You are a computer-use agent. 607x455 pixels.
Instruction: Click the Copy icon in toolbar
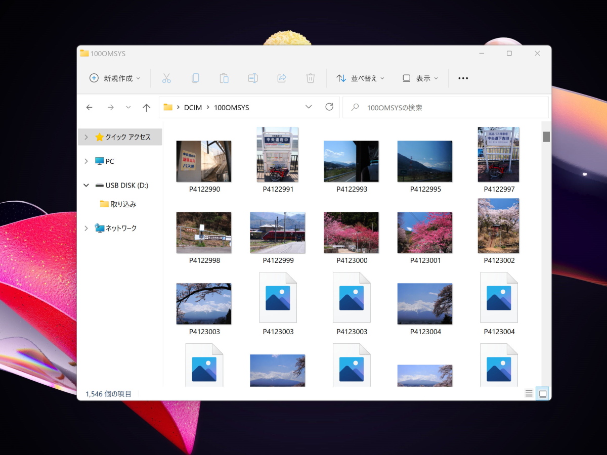click(x=195, y=78)
